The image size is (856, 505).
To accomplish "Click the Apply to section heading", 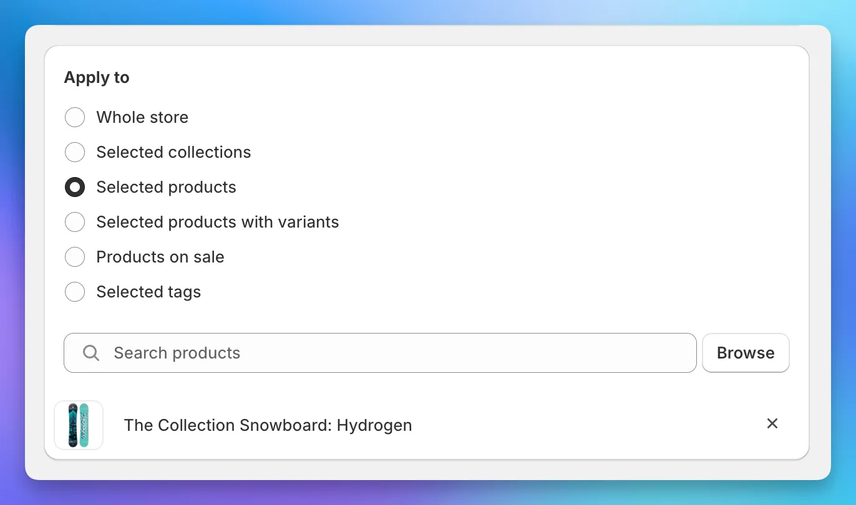I will (97, 77).
